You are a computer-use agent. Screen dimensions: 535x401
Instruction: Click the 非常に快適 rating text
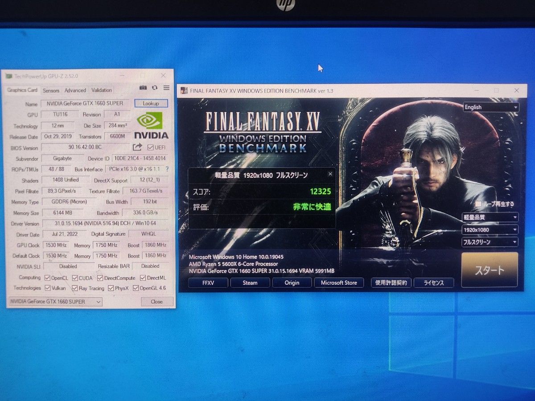(312, 207)
